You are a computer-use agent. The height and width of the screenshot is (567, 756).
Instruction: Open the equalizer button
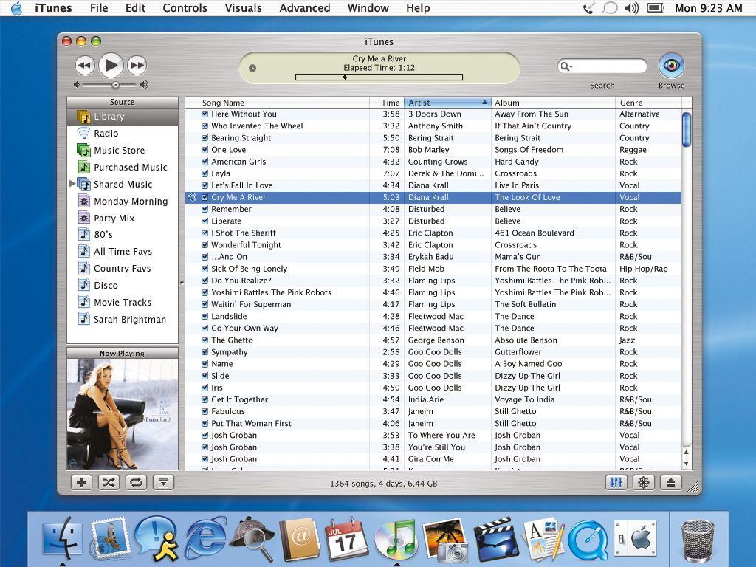616,482
